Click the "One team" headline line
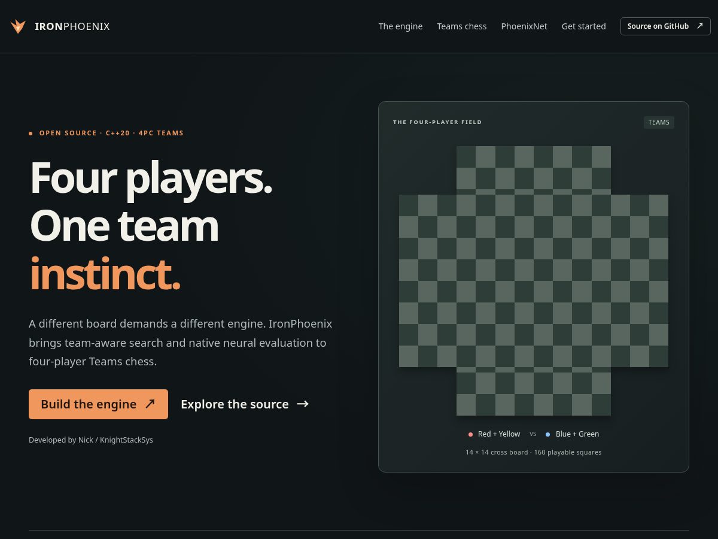 click(124, 226)
